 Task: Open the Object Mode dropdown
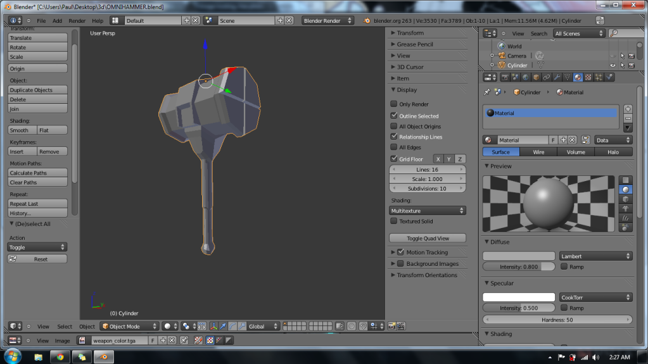[x=129, y=327]
